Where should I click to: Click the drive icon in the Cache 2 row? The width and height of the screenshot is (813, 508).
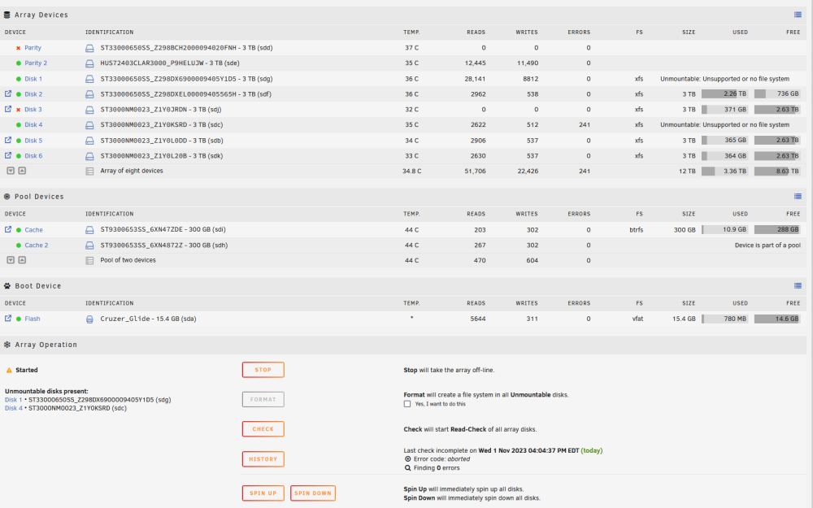pos(89,245)
